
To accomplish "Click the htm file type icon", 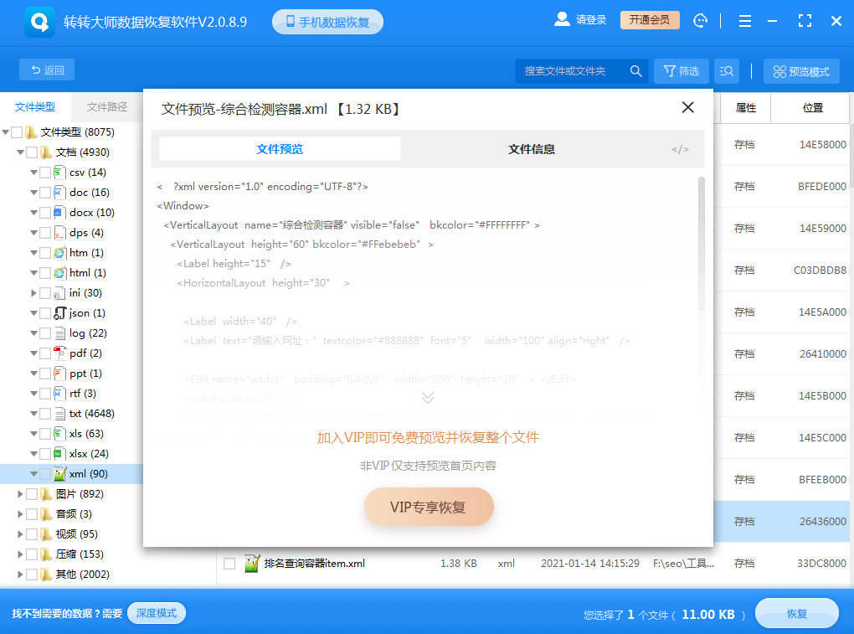I will click(59, 253).
